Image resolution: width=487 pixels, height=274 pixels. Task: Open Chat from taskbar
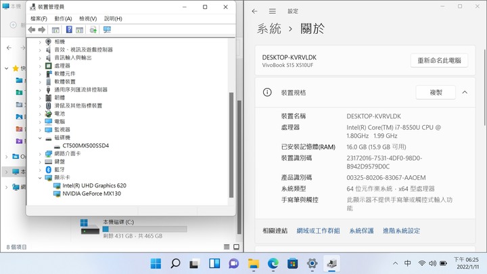pyautogui.click(x=234, y=263)
